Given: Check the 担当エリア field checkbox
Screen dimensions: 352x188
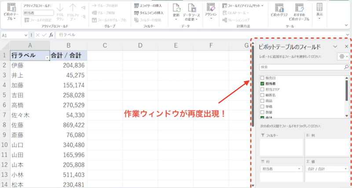Looking at the screenshot, I should (262, 89).
